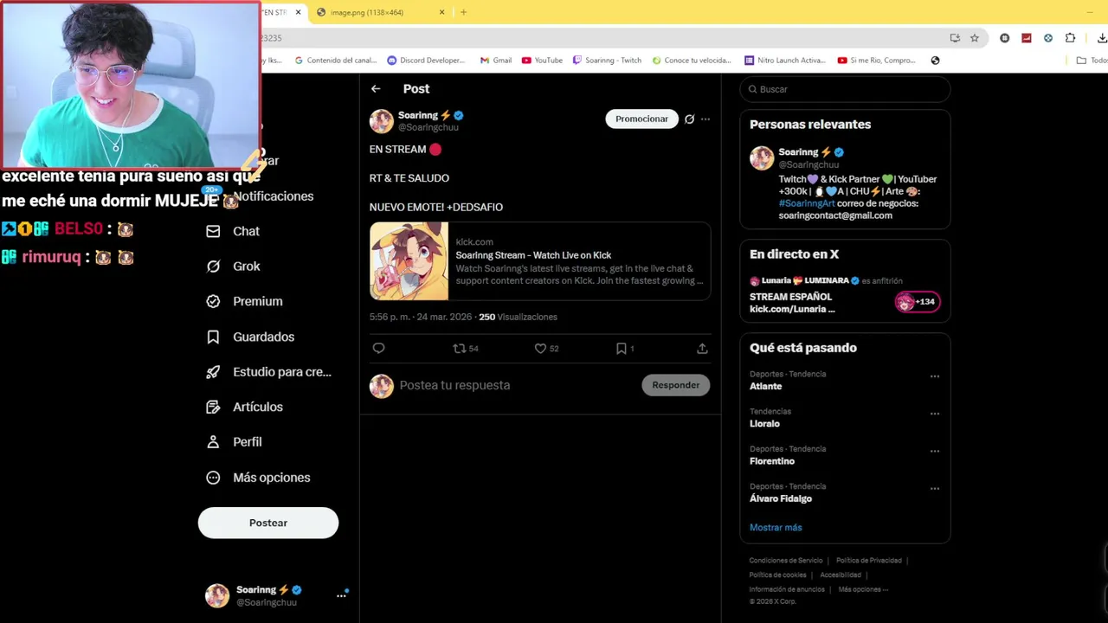Open Discord Developer bookmark

coord(426,61)
